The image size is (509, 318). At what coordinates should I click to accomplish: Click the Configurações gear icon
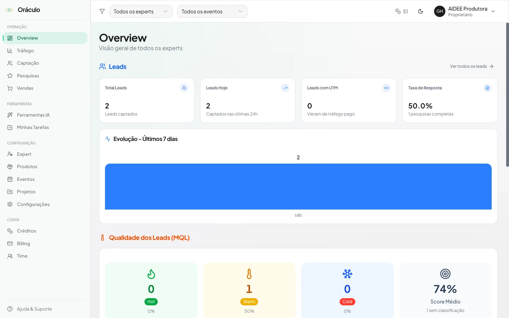tap(10, 204)
